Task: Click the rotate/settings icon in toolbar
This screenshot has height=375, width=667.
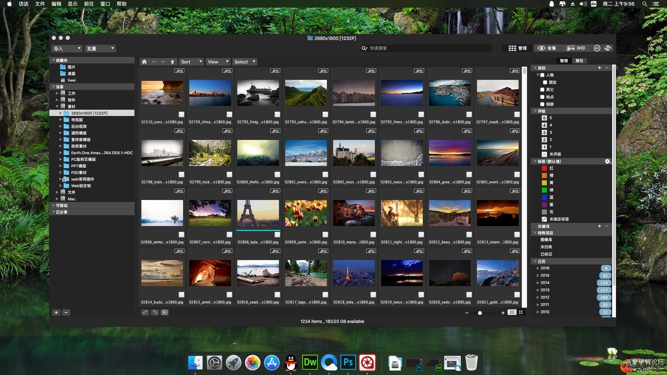Action: [608, 48]
